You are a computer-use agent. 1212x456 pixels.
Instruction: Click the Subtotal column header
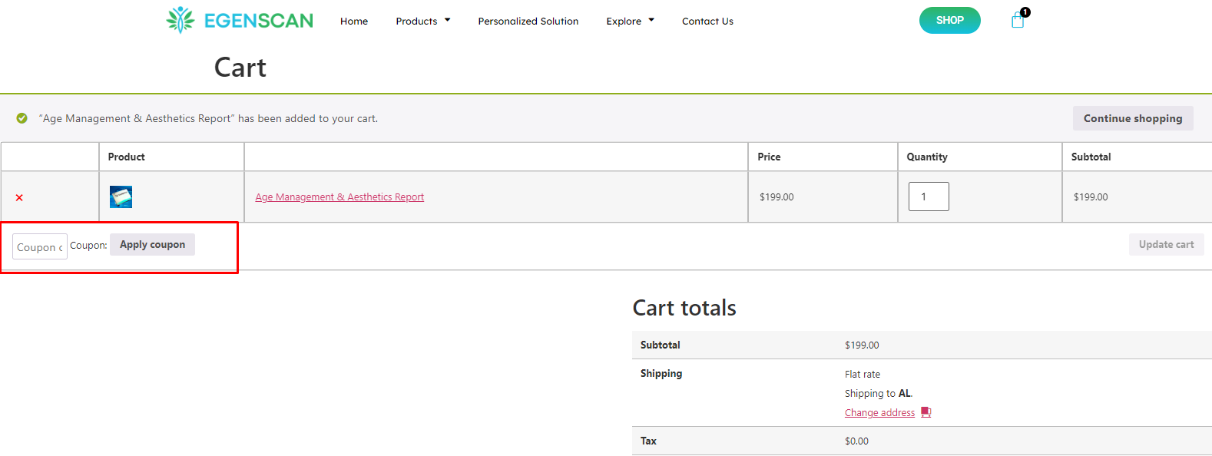click(1091, 157)
